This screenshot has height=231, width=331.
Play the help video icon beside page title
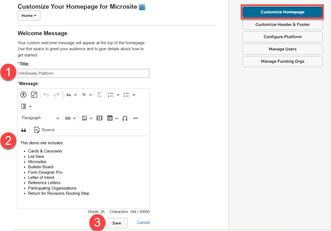(x=142, y=7)
